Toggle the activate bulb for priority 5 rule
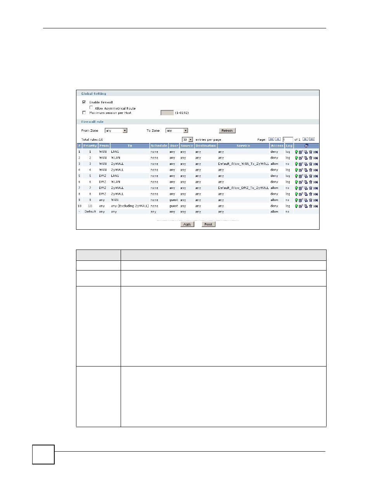370x480 pixels. [297, 176]
